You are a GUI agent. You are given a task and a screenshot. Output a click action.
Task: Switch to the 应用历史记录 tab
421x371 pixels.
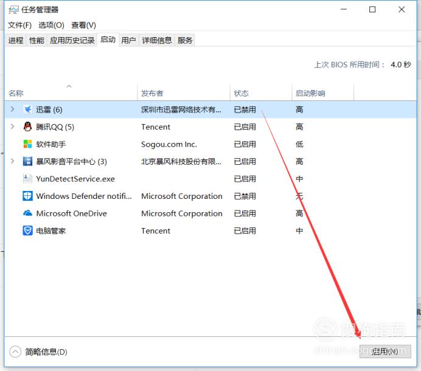(72, 40)
